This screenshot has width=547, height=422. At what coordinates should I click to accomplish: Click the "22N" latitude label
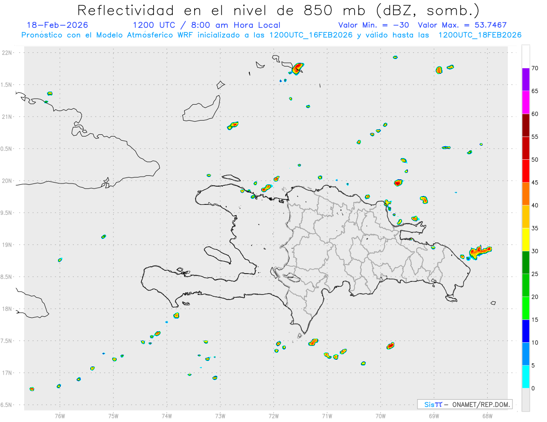(8, 53)
